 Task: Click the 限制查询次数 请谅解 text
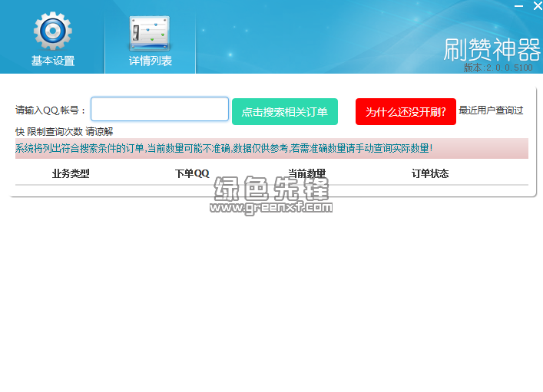70,131
